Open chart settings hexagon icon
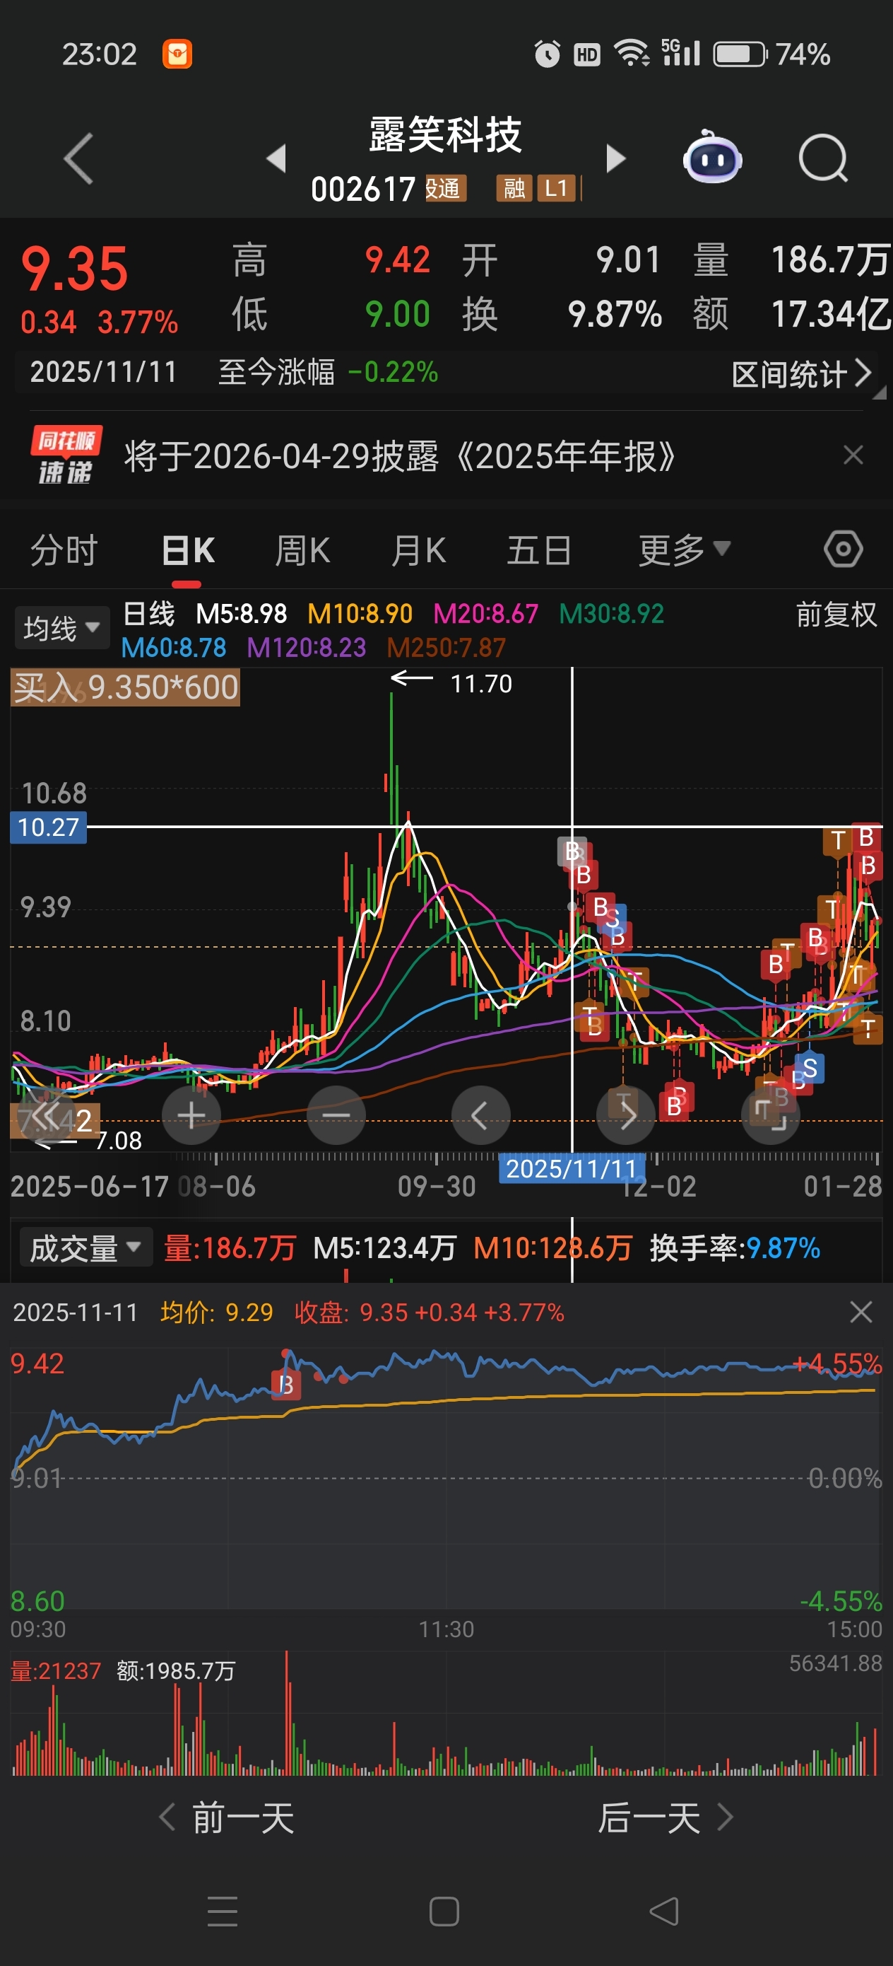This screenshot has height=1966, width=893. (843, 549)
